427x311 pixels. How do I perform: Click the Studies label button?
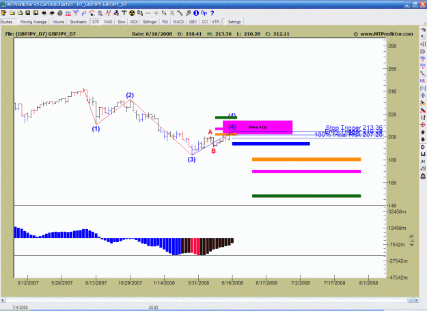click(x=7, y=22)
